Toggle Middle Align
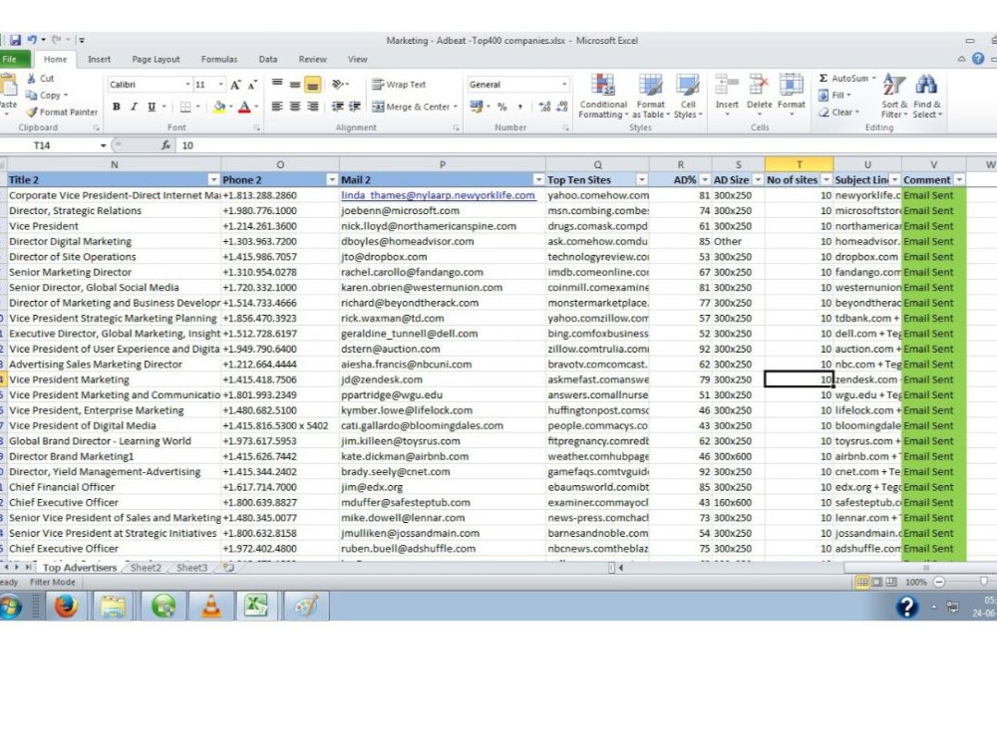997x747 pixels. tap(295, 84)
